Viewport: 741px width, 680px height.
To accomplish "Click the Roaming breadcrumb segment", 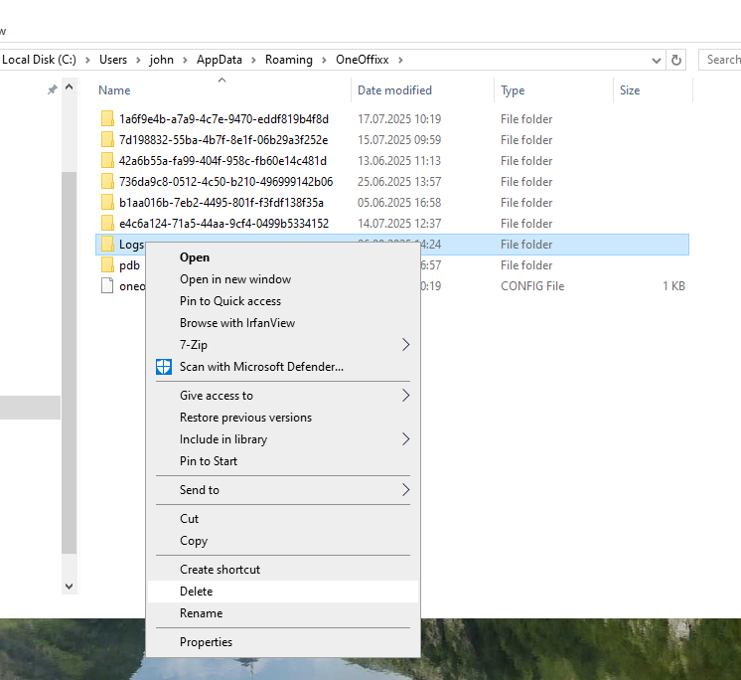I will tap(289, 60).
